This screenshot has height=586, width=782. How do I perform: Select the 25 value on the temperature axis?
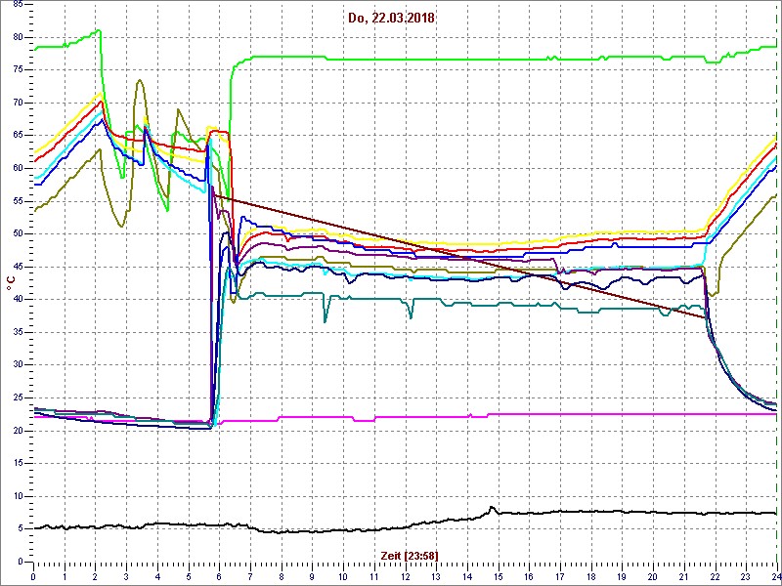[x=17, y=398]
